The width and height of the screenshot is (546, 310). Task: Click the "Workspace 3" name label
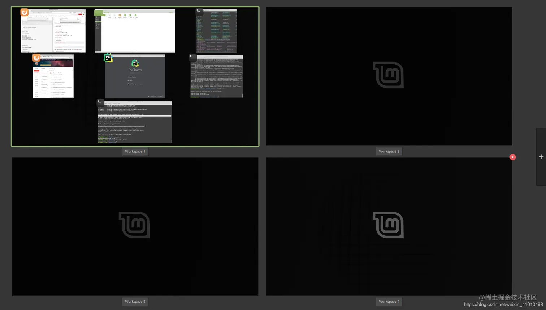coord(135,301)
